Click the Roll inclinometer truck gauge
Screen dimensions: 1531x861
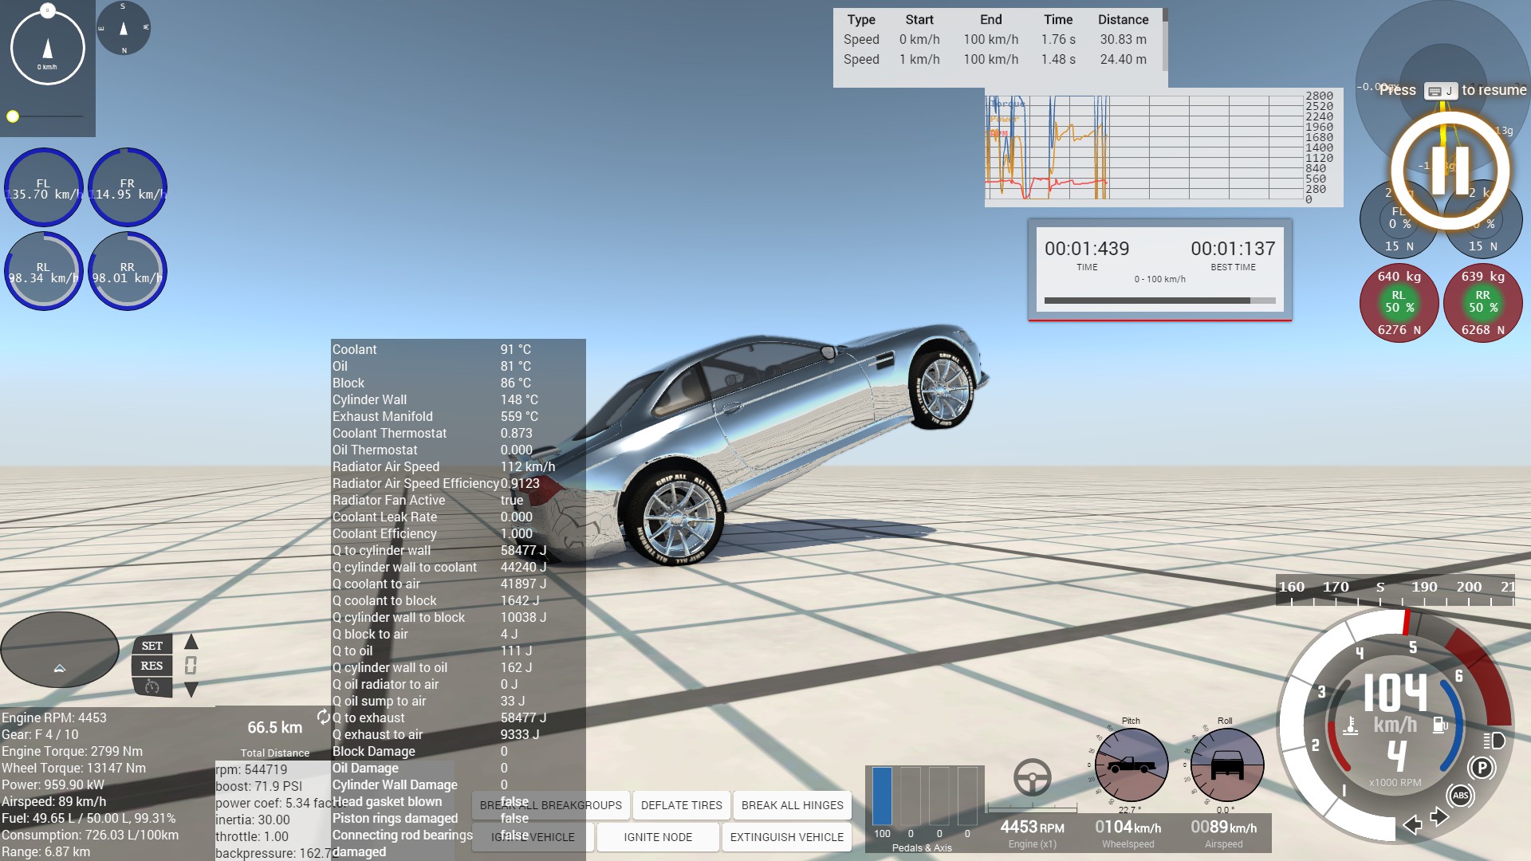coord(1226,765)
